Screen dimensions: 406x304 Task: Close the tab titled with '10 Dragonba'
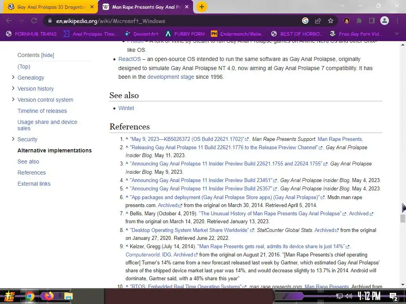coord(92,7)
